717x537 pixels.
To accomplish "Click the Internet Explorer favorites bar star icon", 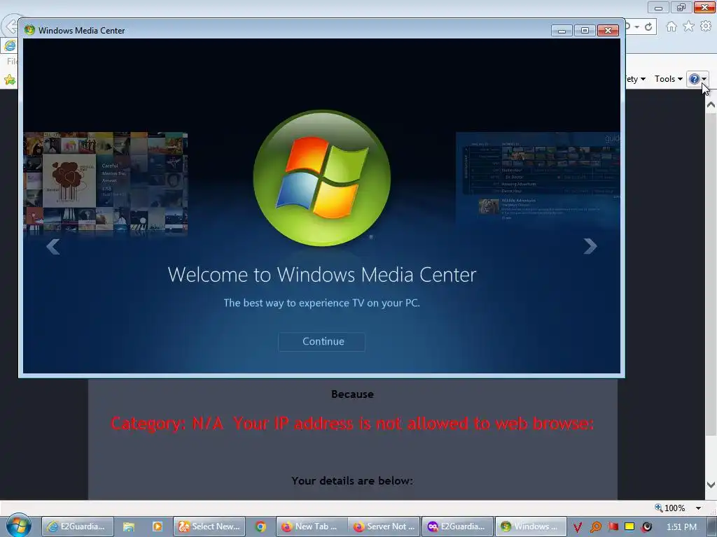I will (x=10, y=80).
